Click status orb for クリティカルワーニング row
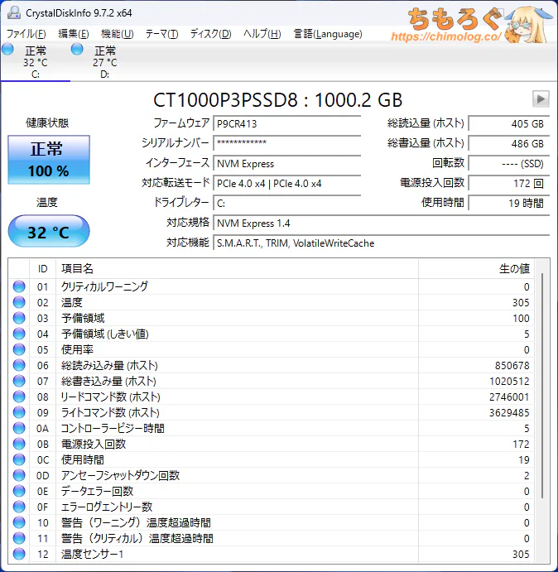This screenshot has height=572, width=558. tap(19, 286)
